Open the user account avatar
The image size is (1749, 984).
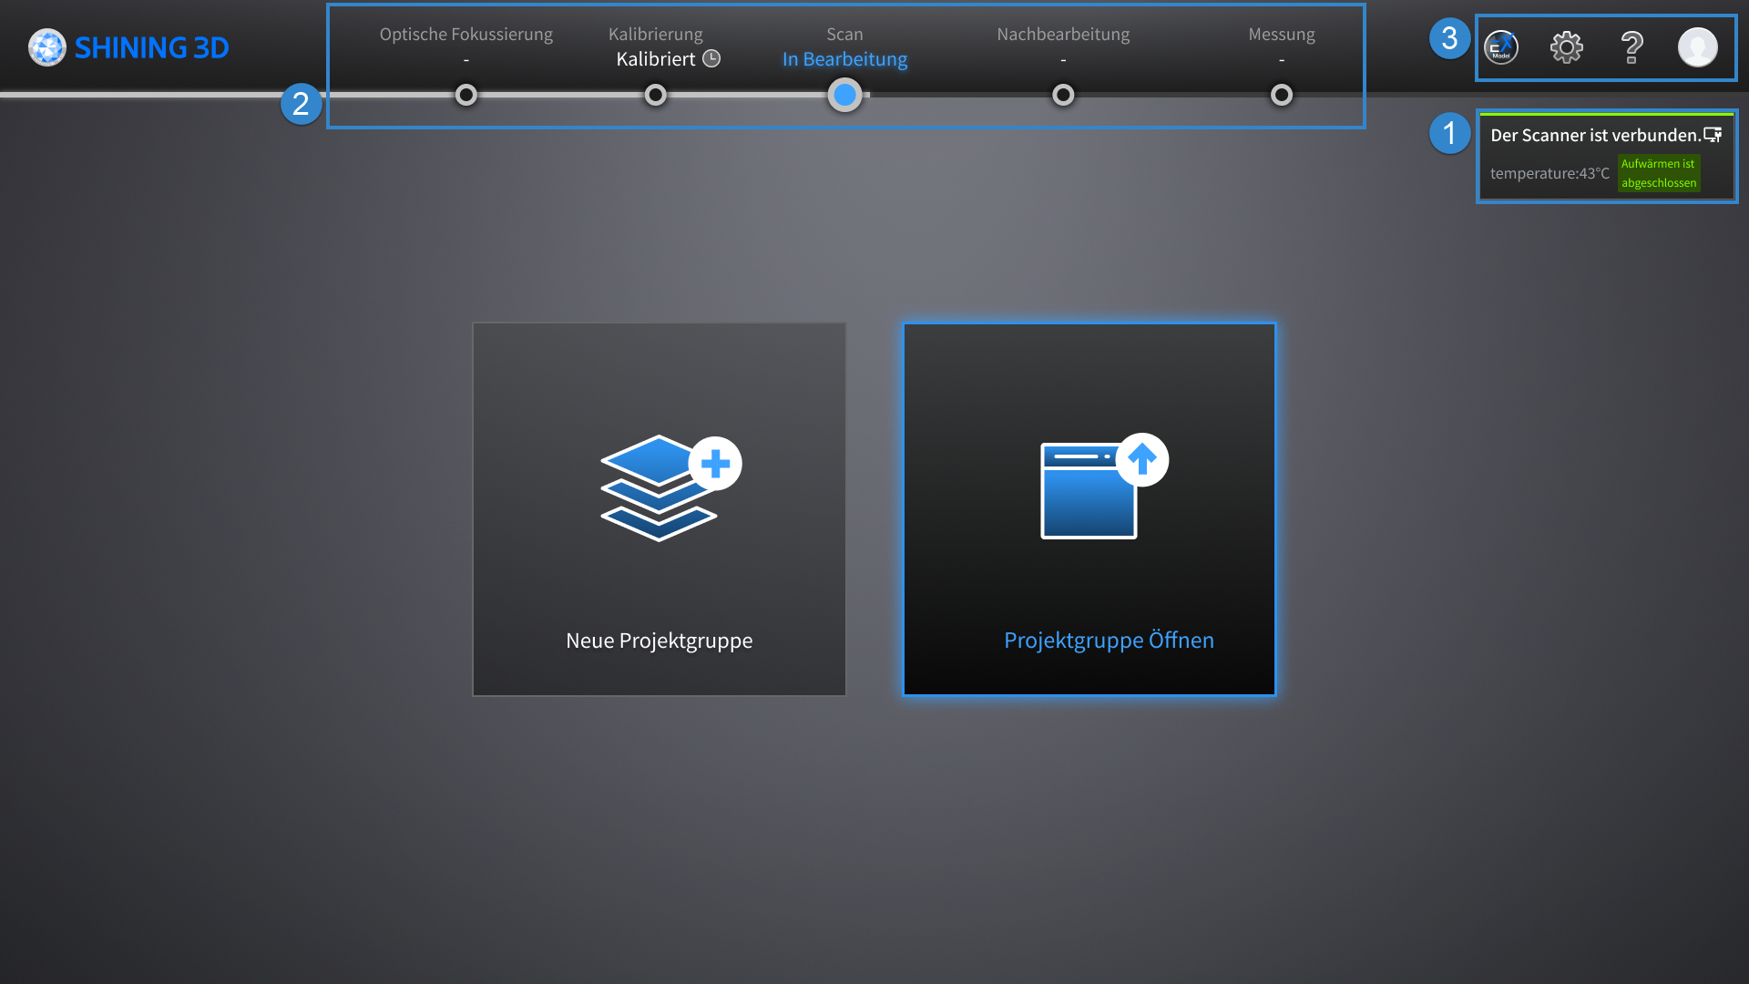[x=1698, y=47]
